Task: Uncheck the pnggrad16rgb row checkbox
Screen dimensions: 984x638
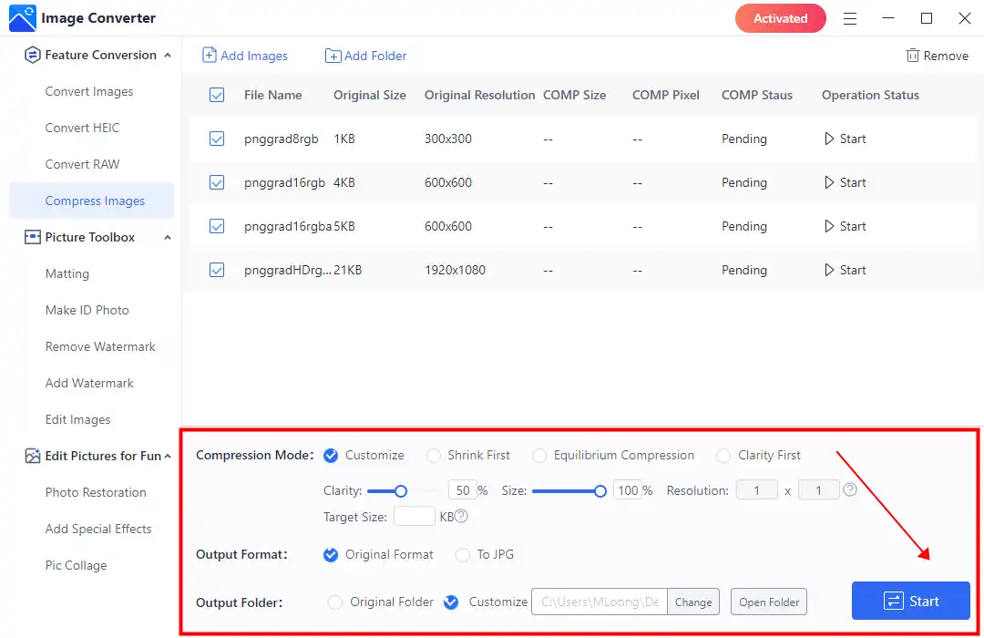Action: point(217,182)
